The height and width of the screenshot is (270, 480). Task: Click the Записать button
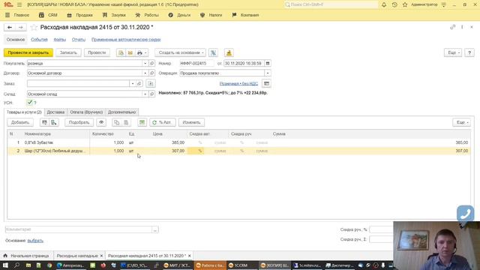click(x=68, y=52)
